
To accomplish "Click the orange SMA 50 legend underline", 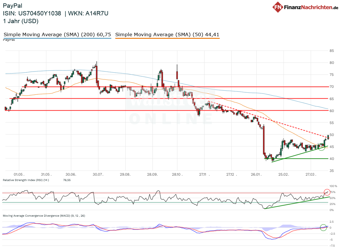I will (167, 39).
